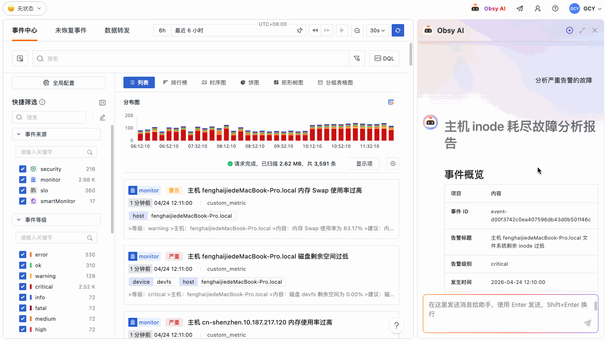Open the filter icon beside the search bar
The image size is (606, 341).
click(x=357, y=58)
